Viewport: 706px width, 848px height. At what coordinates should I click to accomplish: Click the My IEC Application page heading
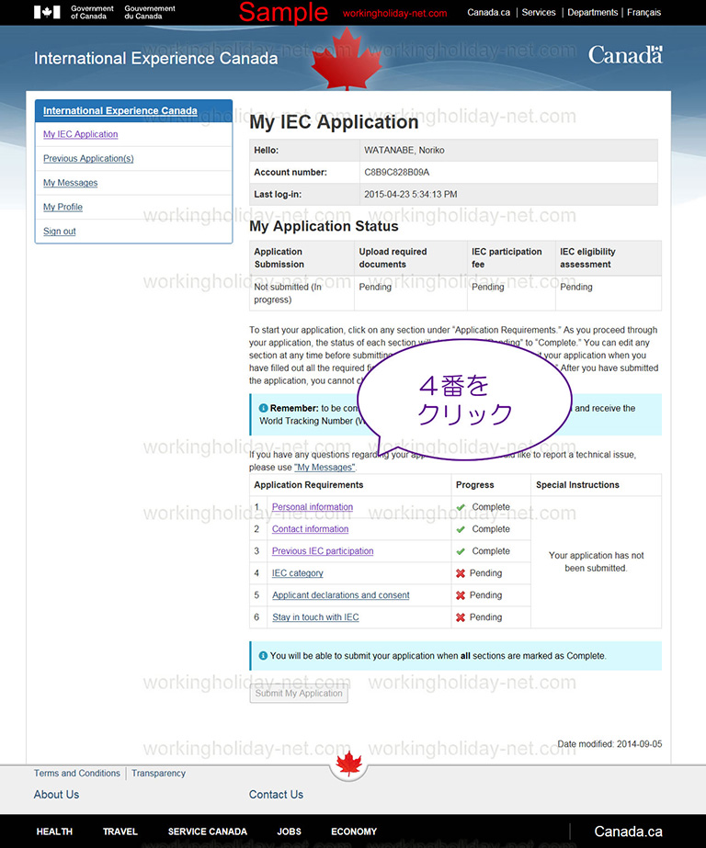tap(334, 122)
